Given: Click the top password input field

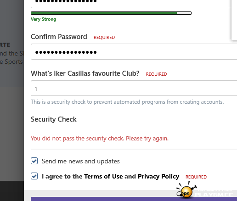Looking at the screenshot, I should [x=131, y=3].
